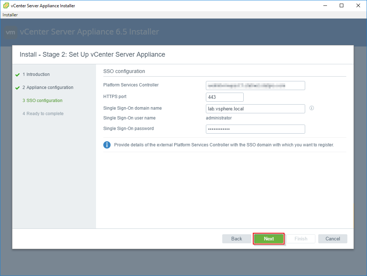Click the Platform Services Controller field
Image resolution: width=367 pixels, height=276 pixels.
point(255,85)
